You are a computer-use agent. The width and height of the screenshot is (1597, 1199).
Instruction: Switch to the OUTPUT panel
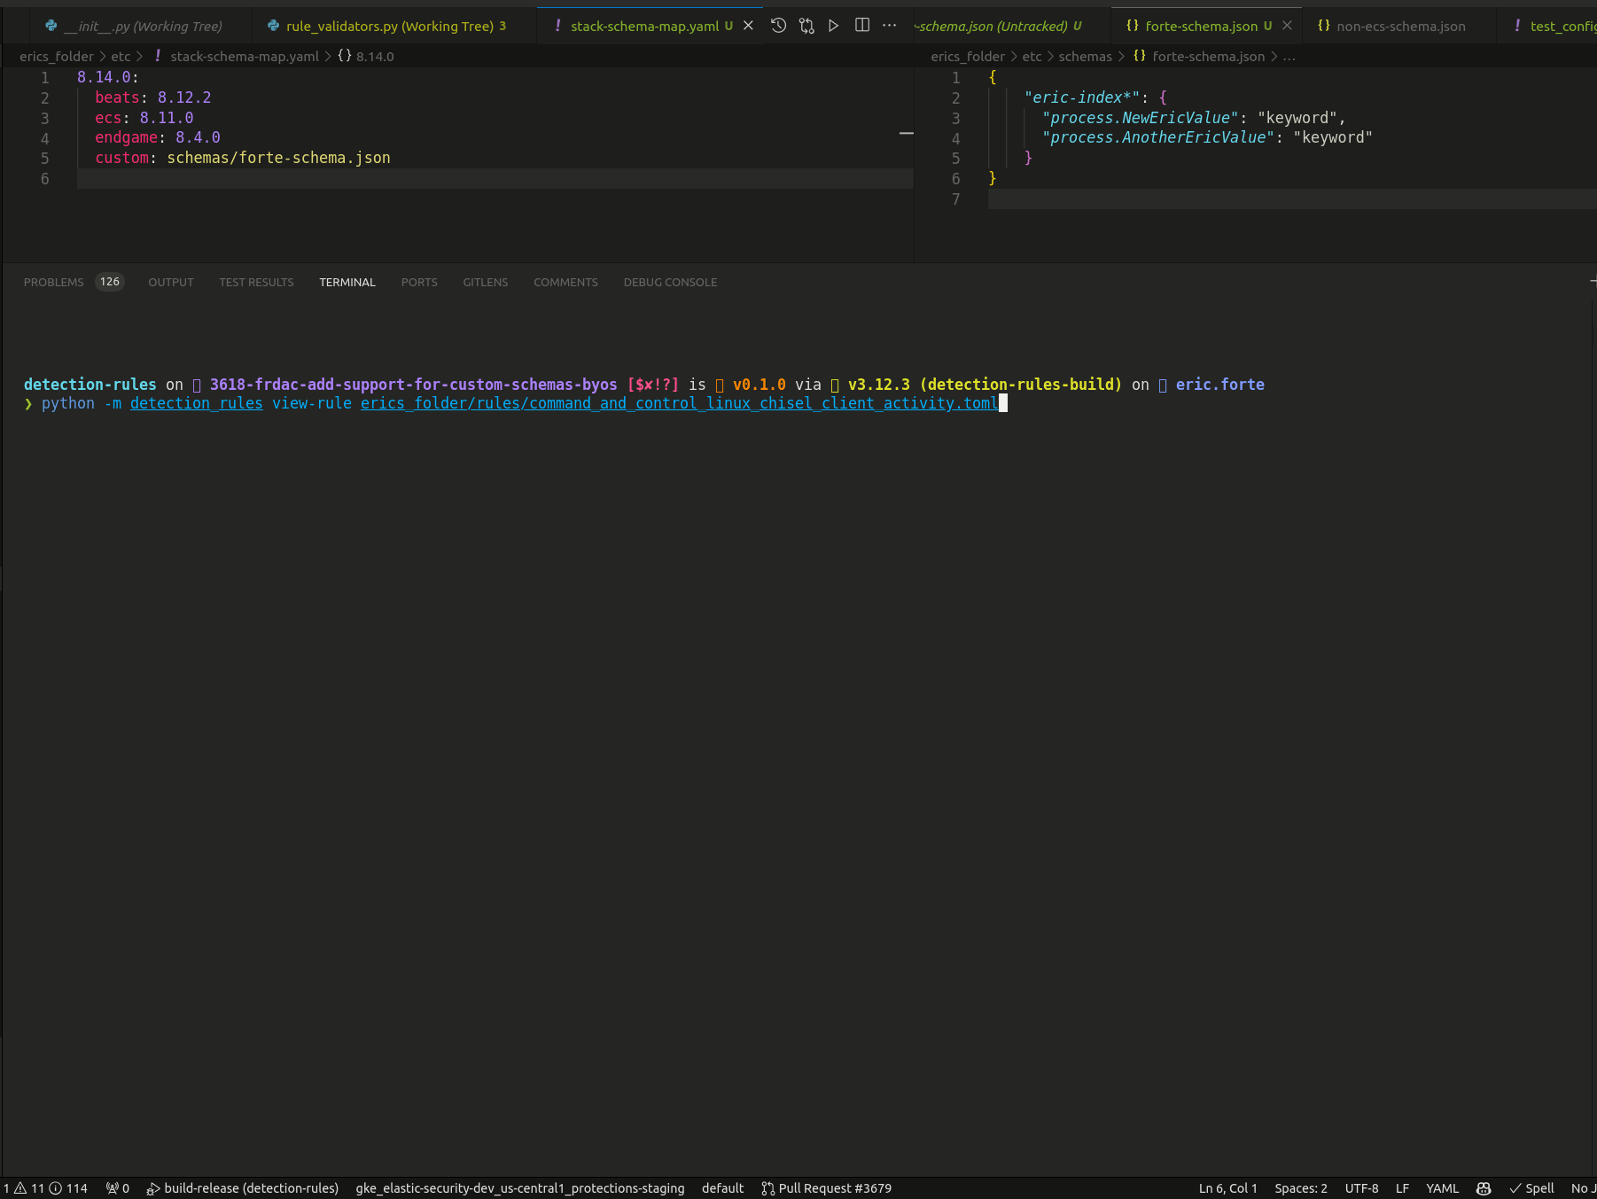[171, 282]
